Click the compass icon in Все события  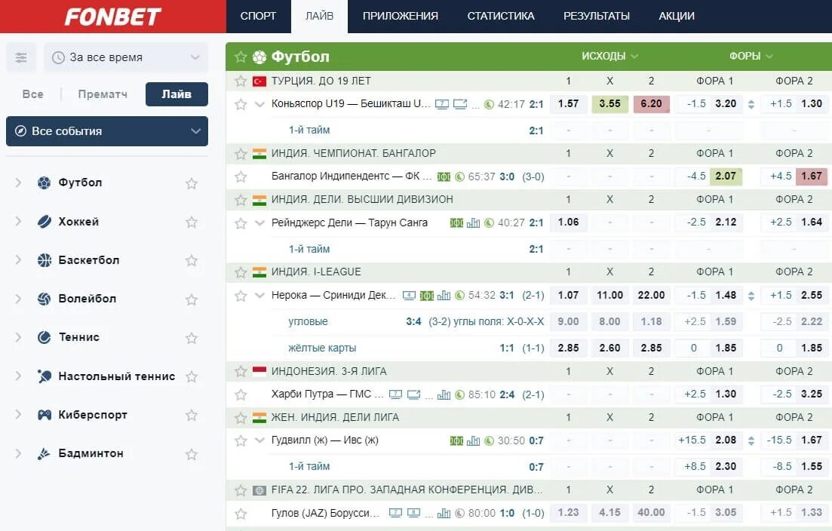click(x=20, y=131)
